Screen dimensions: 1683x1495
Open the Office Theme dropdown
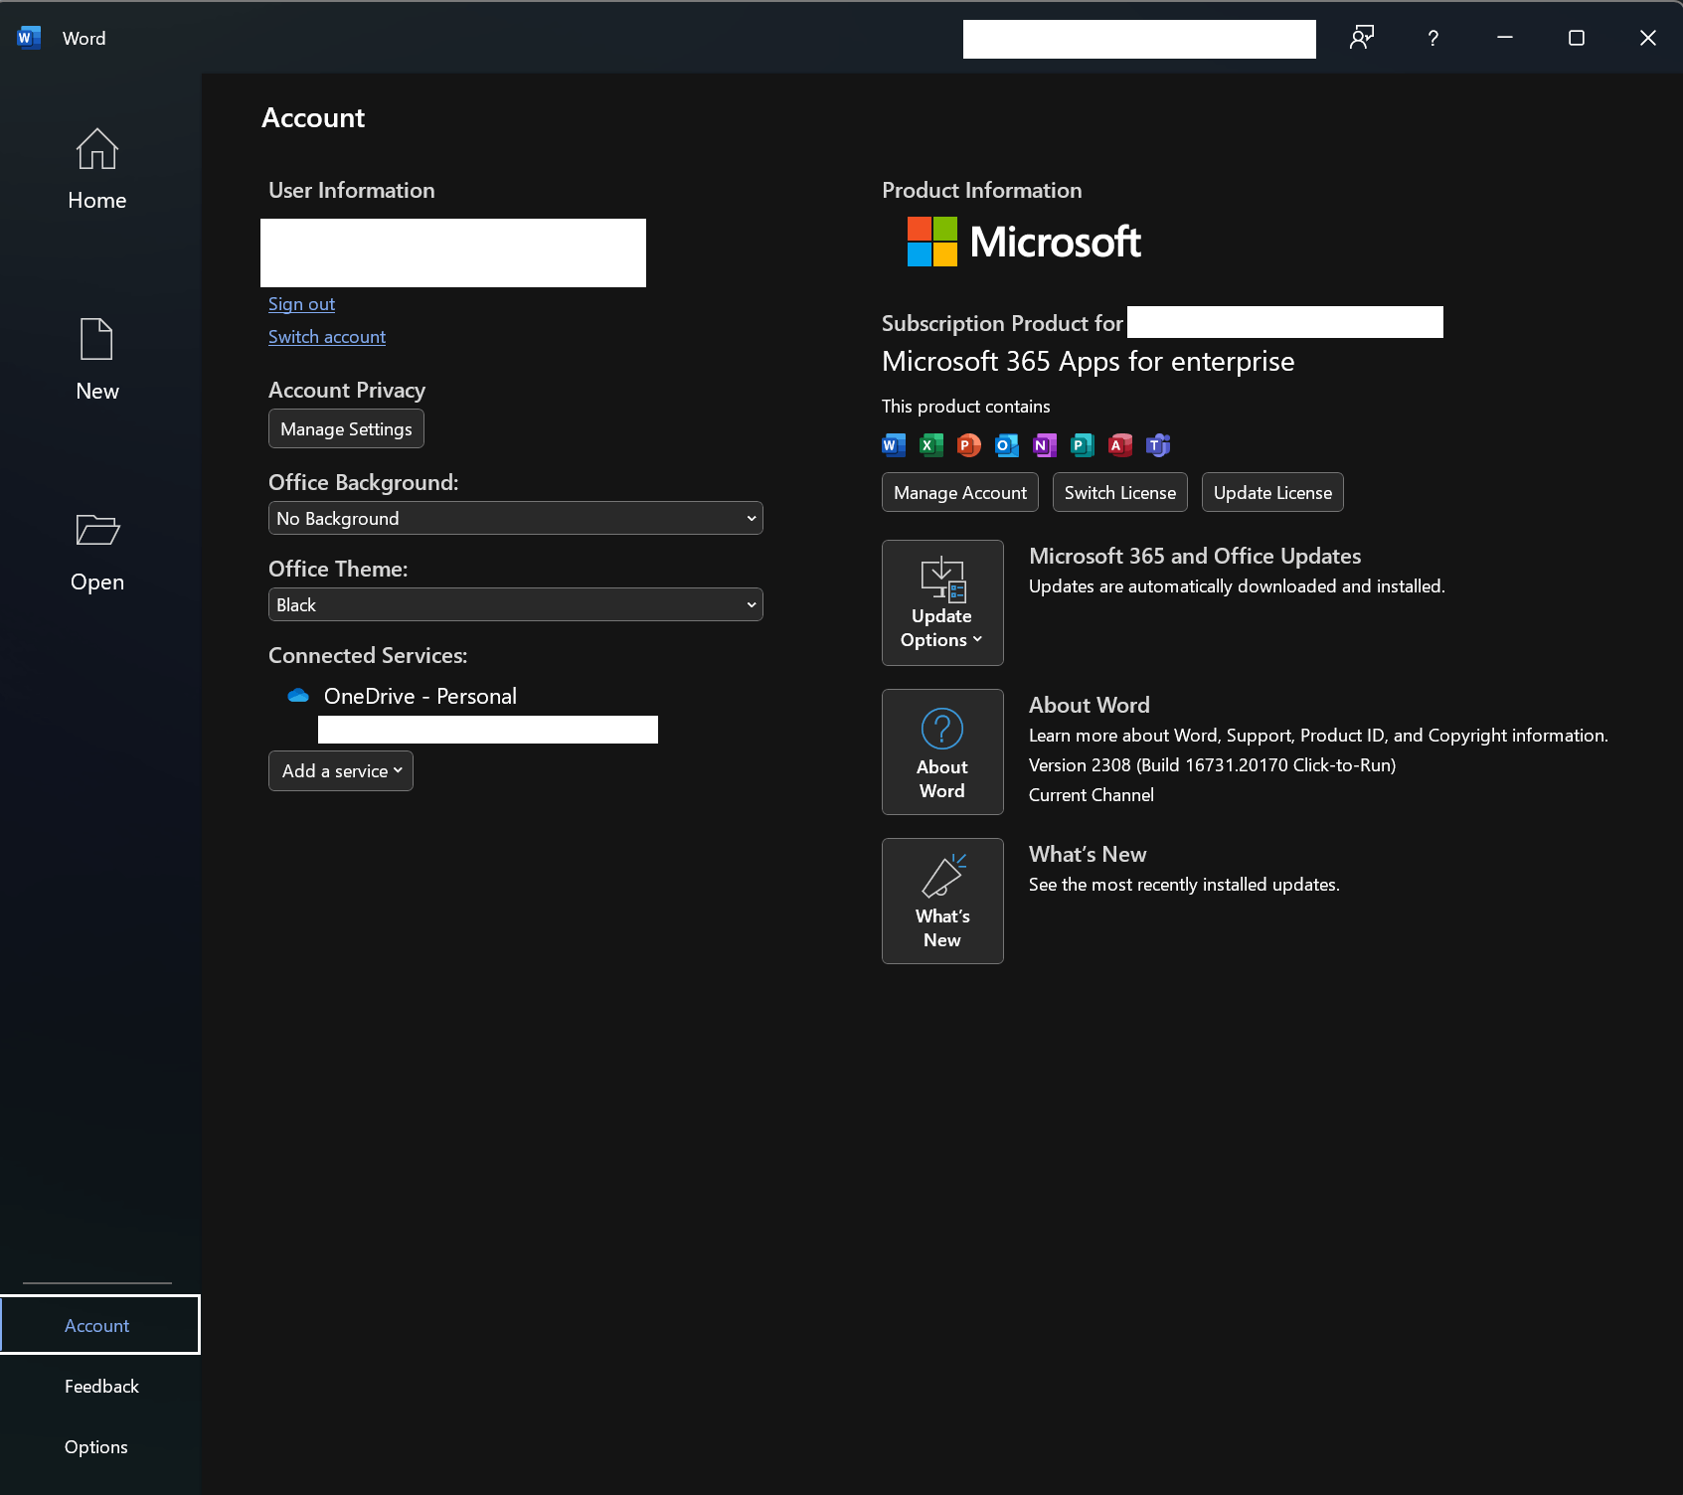click(x=516, y=604)
